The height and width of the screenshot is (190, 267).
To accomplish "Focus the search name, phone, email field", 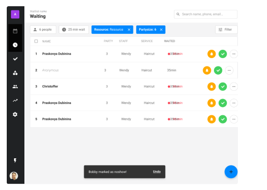I will click(x=206, y=14).
